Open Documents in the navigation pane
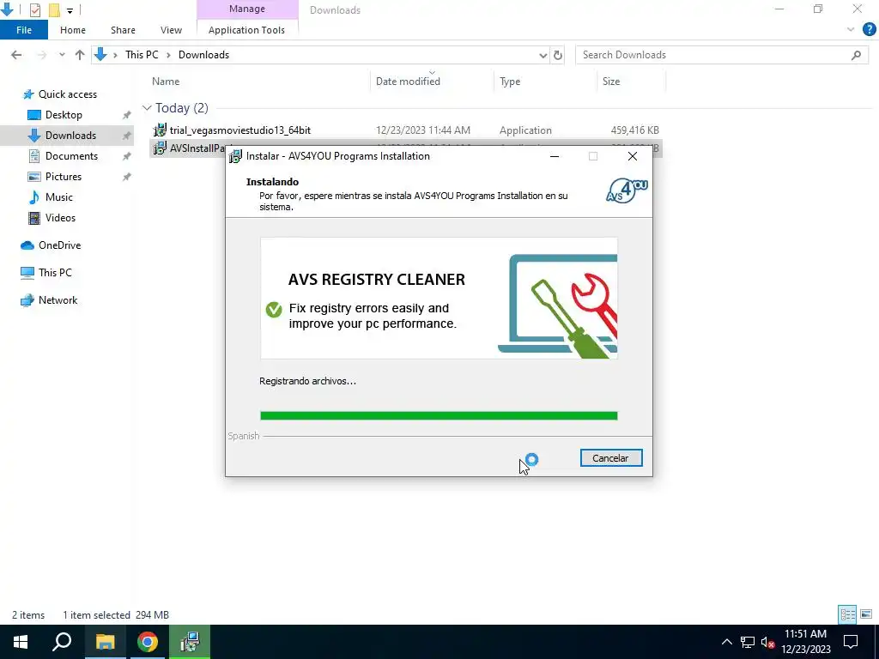The height and width of the screenshot is (659, 879). [x=71, y=156]
